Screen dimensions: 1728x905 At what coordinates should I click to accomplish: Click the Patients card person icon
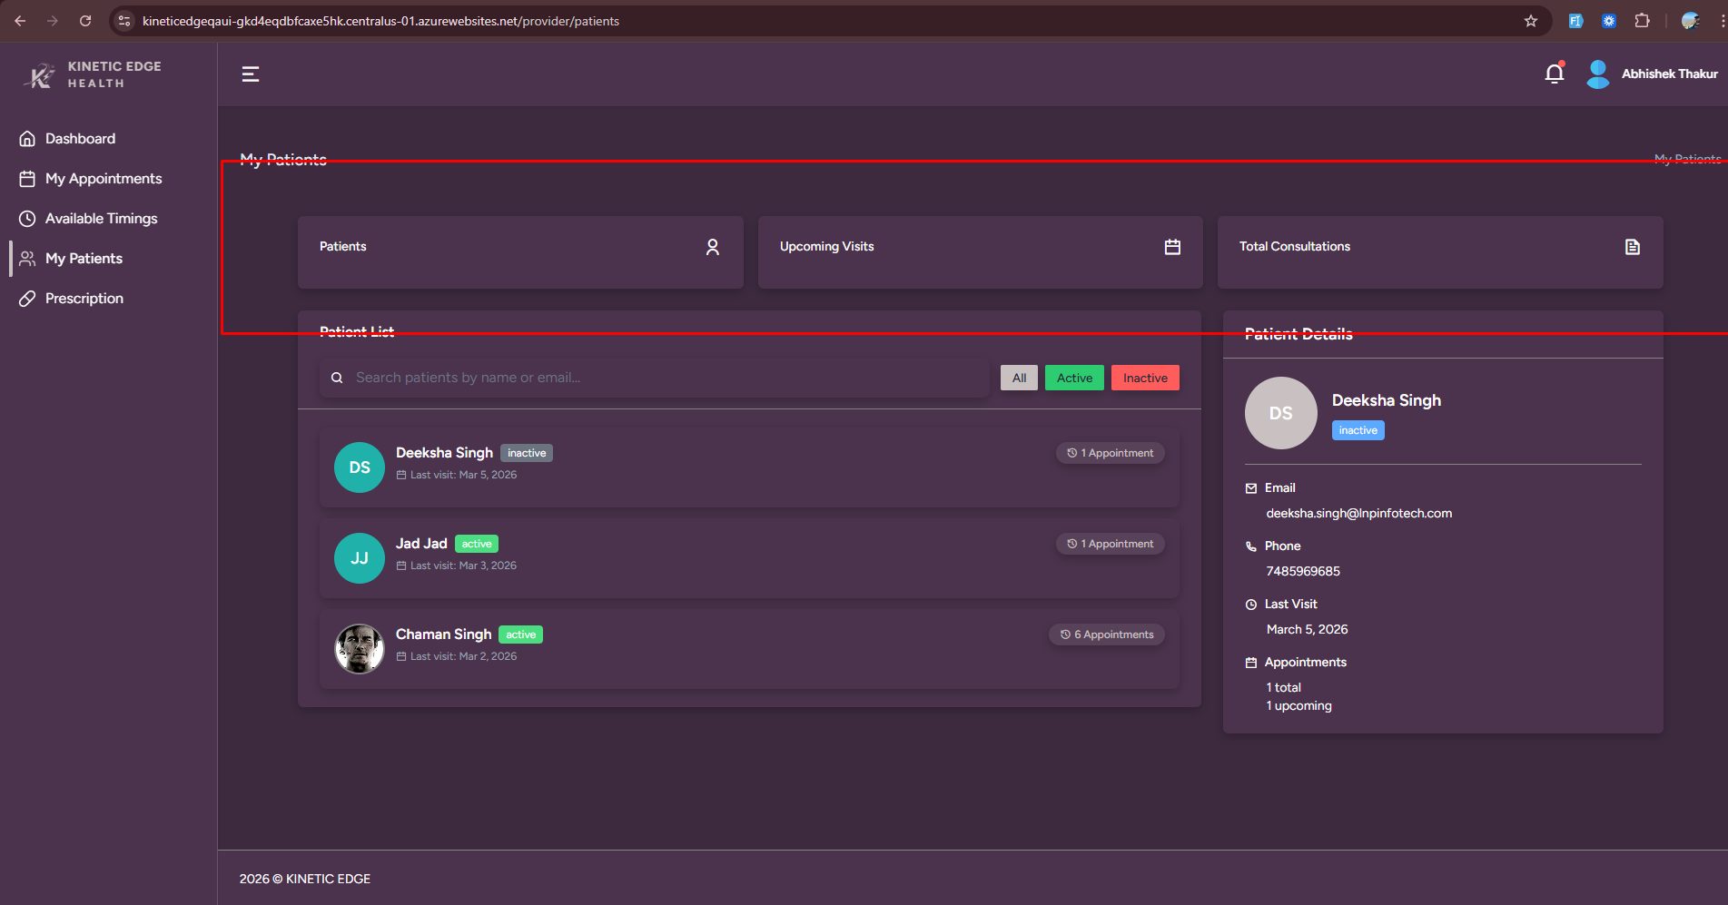point(713,247)
